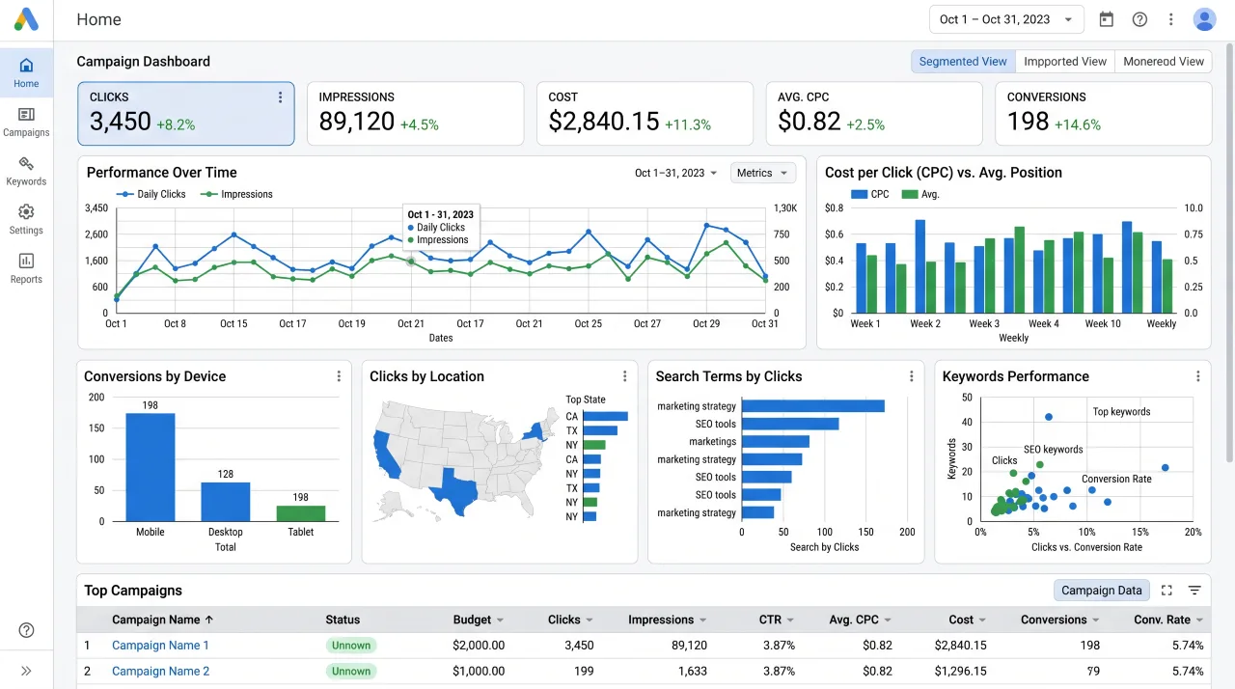Click the fullscreen icon in Top Campaigns
The image size is (1235, 689).
click(x=1166, y=591)
